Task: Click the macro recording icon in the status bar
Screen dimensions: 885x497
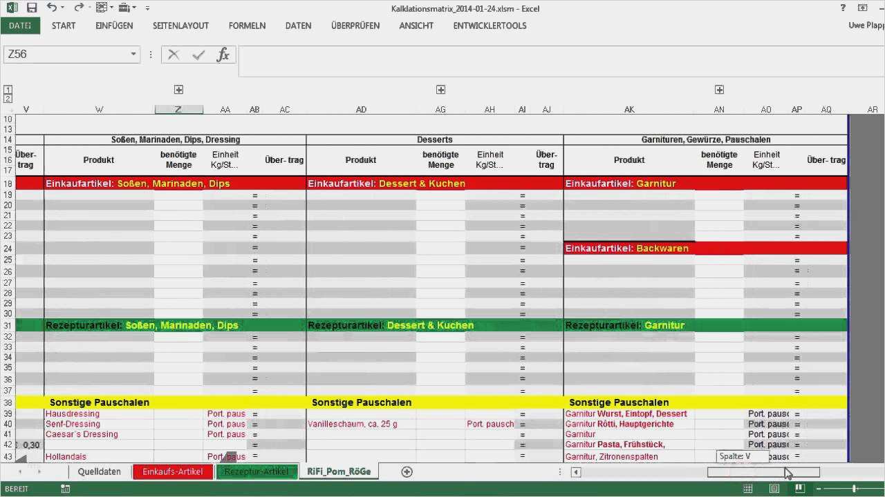Action: pos(66,489)
